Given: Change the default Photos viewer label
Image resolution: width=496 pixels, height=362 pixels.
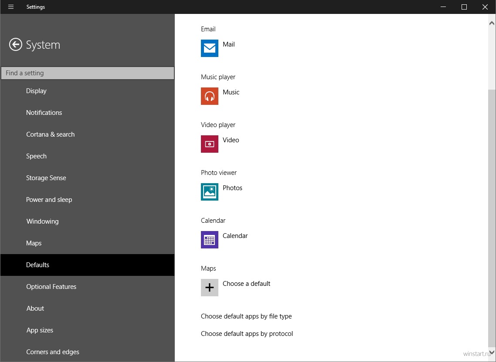Looking at the screenshot, I should tap(232, 188).
